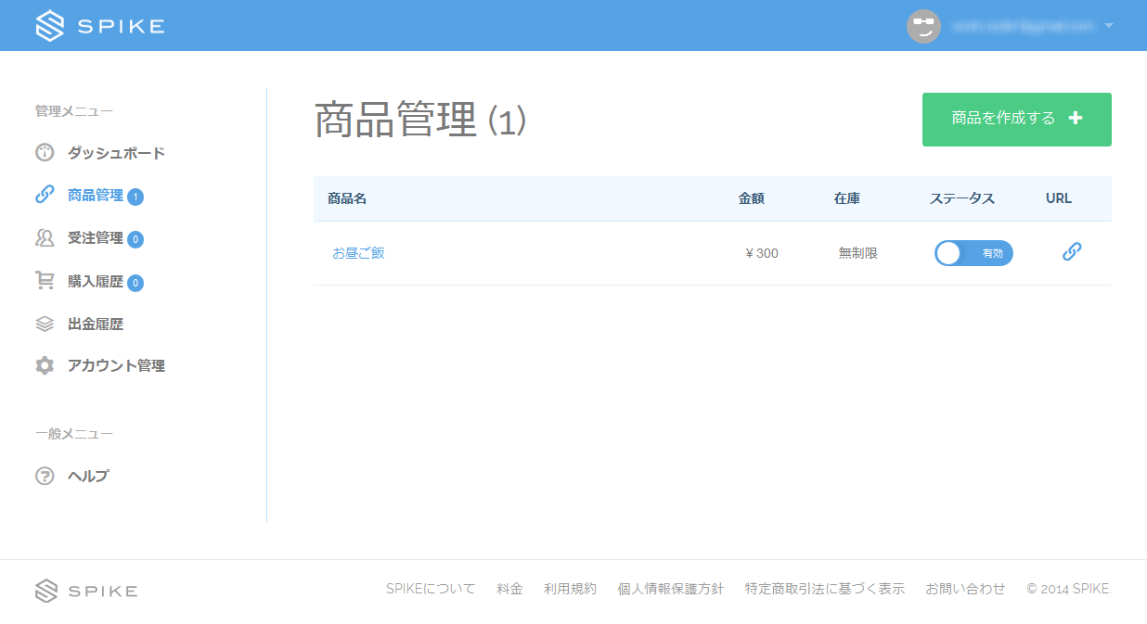Click the 在庫 column header

click(847, 198)
